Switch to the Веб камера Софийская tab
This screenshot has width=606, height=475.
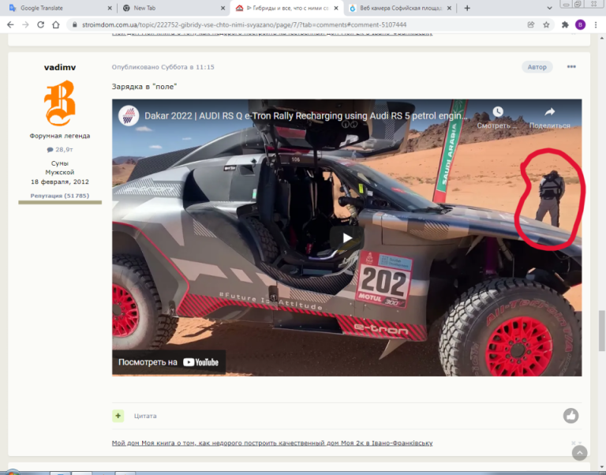(x=400, y=8)
